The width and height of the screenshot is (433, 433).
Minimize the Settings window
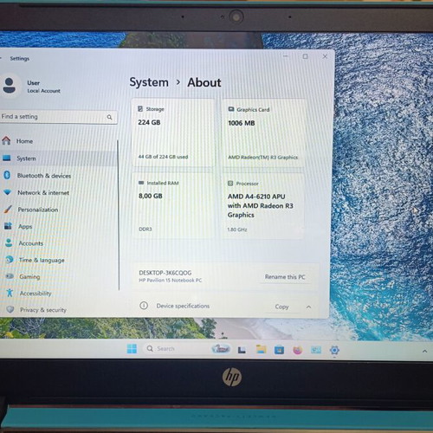pyautogui.click(x=286, y=56)
